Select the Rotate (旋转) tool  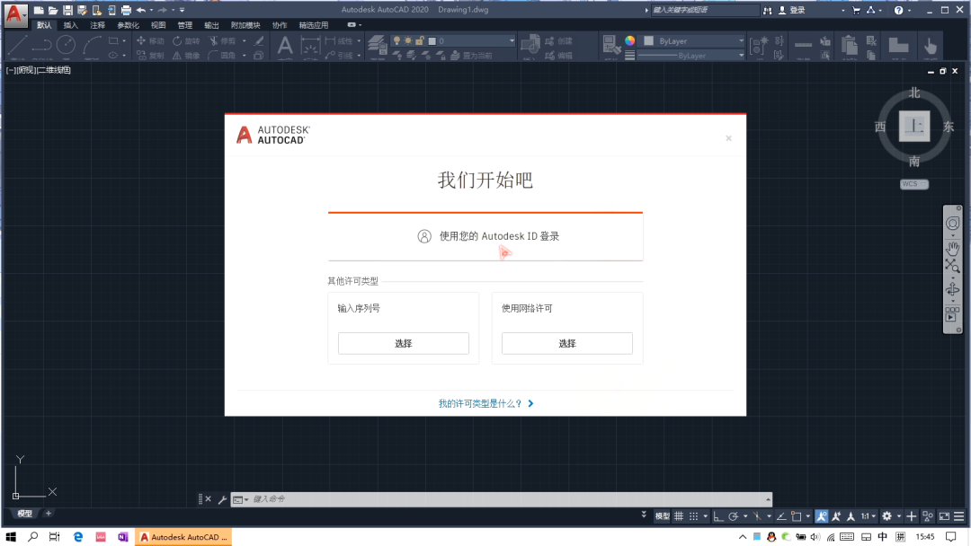tap(186, 40)
